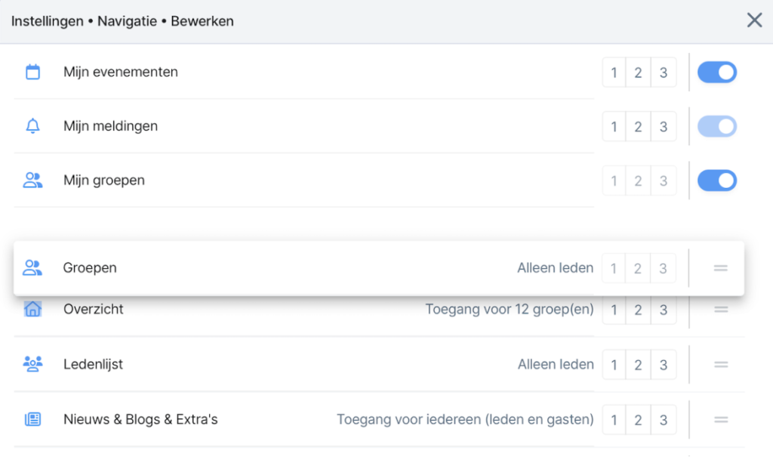Viewport: 773px width, 457px height.
Task: Click 'Toegang voor iedereen (leden en gasten)'
Action: (x=465, y=419)
